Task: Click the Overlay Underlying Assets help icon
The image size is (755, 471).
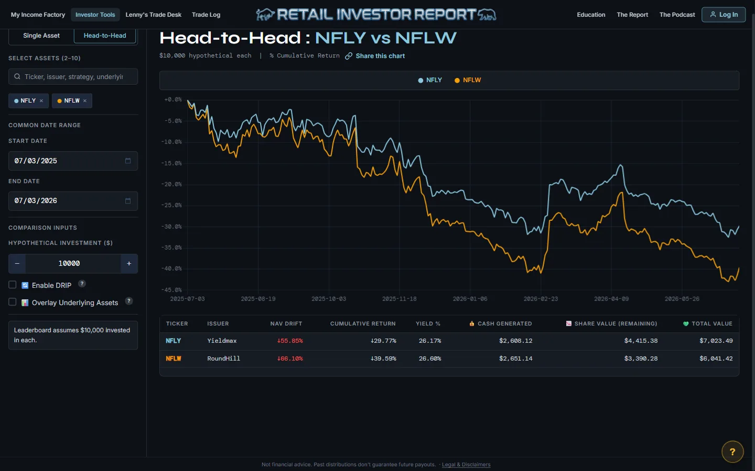Action: click(129, 301)
